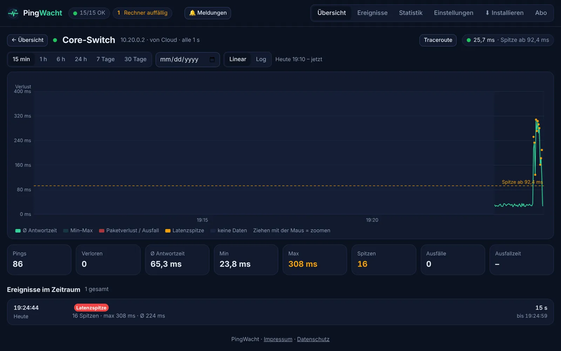Click the Pings 86 stat card
Viewport: 561px width, 351px height.
(x=39, y=260)
